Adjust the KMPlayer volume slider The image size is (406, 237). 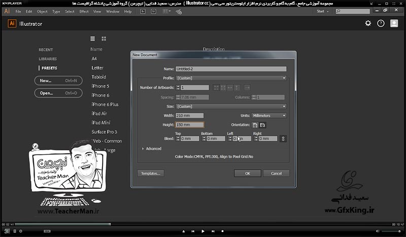point(392,231)
